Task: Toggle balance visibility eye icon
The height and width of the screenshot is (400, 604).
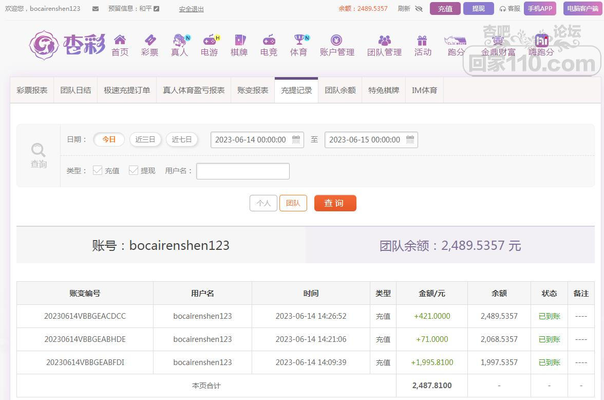Action: coord(419,9)
